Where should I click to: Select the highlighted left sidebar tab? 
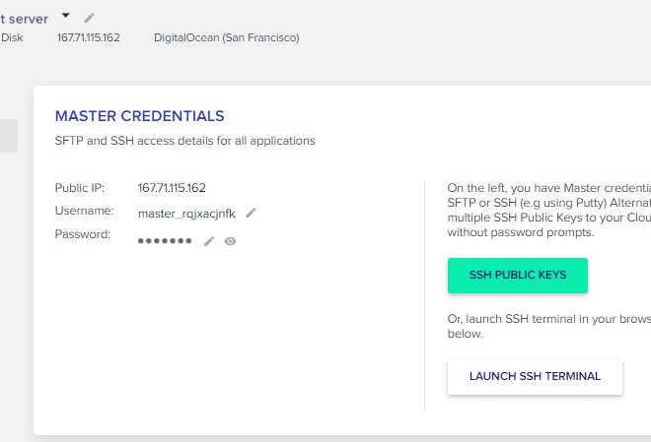(9, 136)
